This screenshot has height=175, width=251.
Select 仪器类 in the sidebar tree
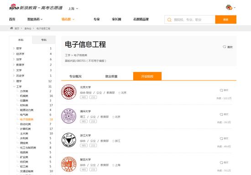[24, 100]
